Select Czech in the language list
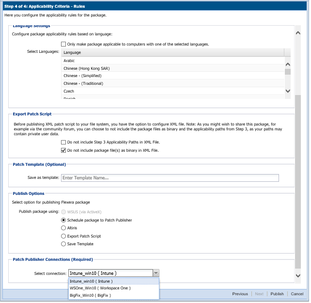The width and height of the screenshot is (311, 303). point(69,91)
